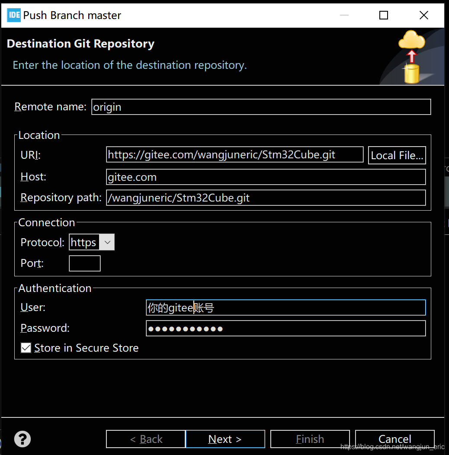This screenshot has width=449, height=455.
Task: Click the Host field showing gitee.com
Action: (x=266, y=177)
